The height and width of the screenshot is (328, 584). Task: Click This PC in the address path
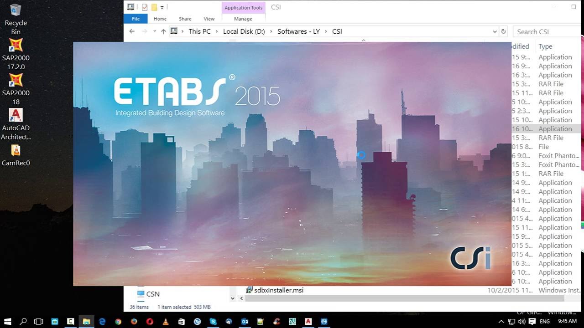(x=199, y=31)
